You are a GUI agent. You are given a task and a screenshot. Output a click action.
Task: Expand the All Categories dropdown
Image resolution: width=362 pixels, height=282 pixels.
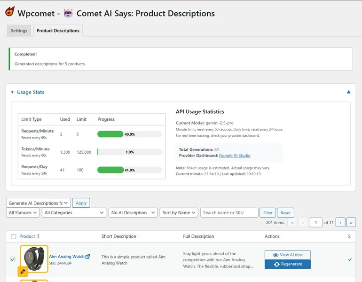click(x=74, y=213)
